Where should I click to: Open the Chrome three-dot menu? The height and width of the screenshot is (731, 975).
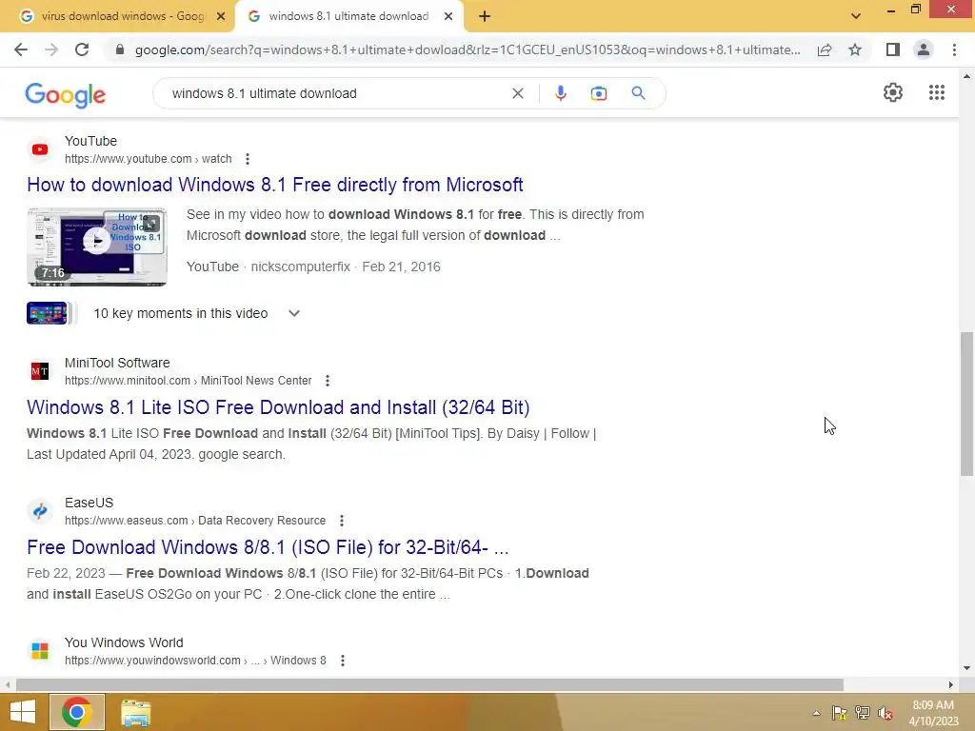click(954, 49)
